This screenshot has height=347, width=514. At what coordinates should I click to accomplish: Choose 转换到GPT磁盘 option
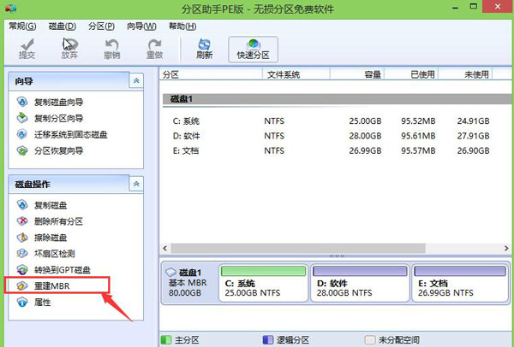pyautogui.click(x=54, y=270)
